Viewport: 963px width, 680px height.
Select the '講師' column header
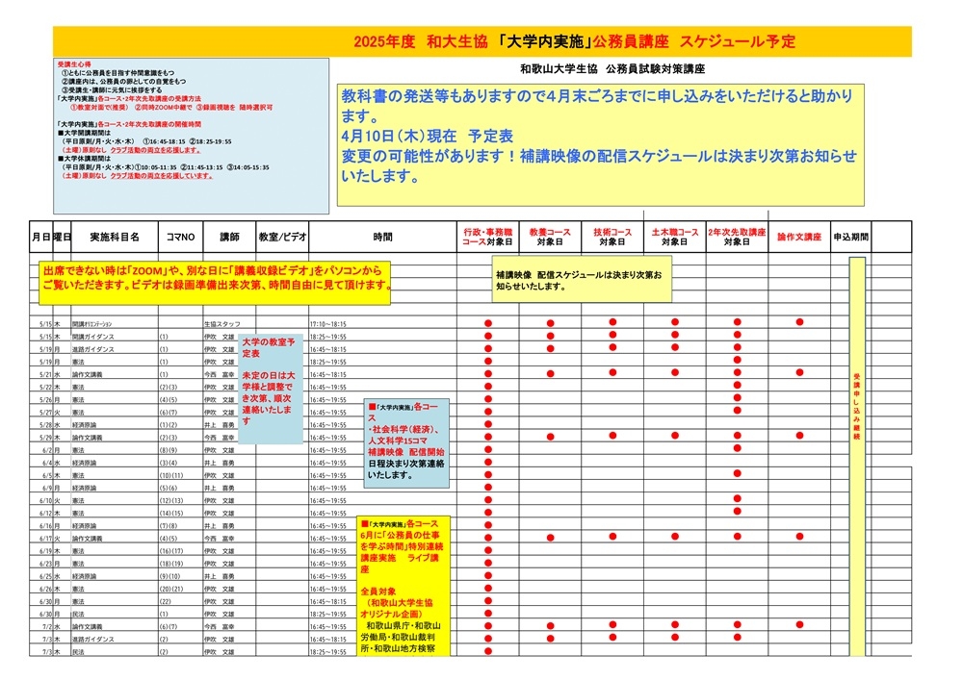click(x=230, y=238)
